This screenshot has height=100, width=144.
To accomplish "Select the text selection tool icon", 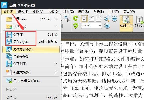I will (67, 19).
